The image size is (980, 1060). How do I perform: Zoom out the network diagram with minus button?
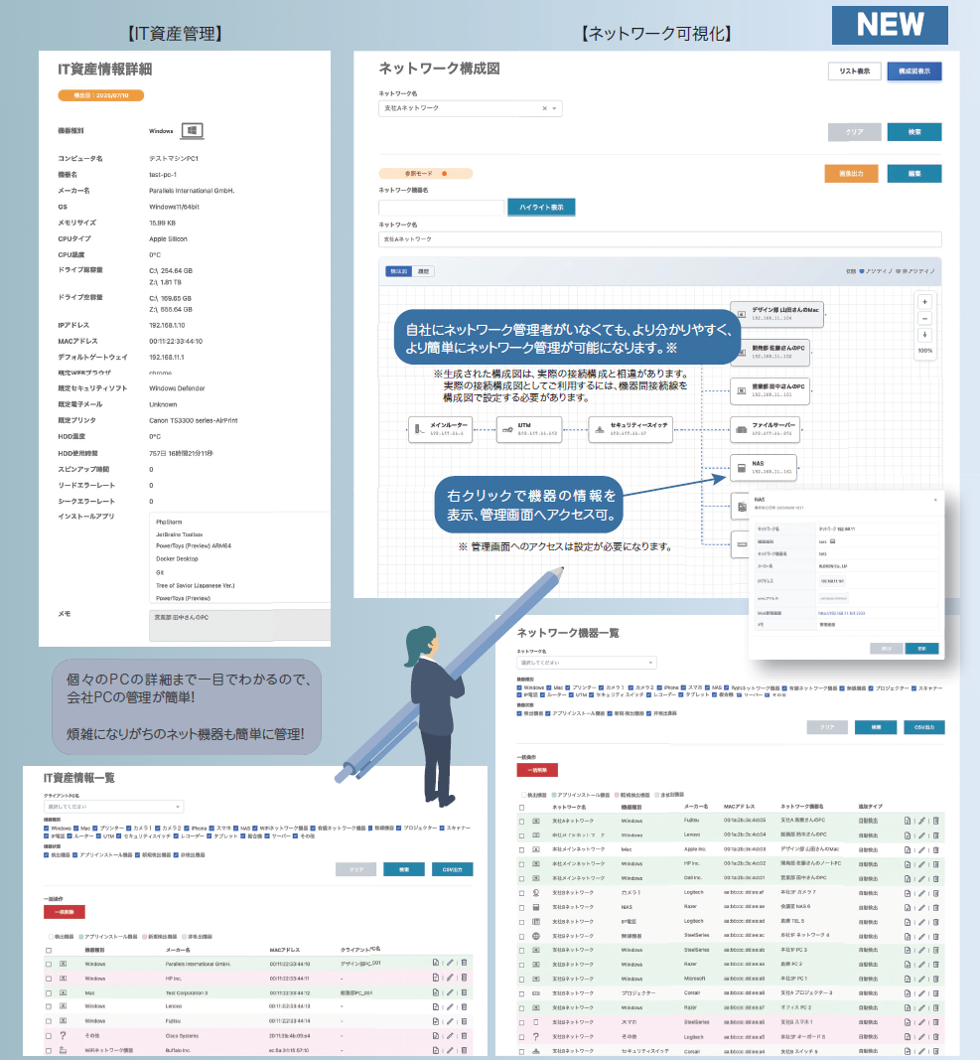coord(924,318)
